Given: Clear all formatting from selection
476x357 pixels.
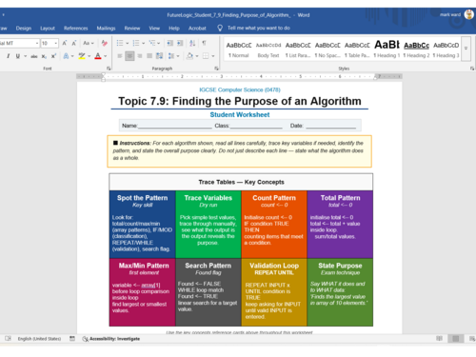Looking at the screenshot, I should (x=104, y=43).
